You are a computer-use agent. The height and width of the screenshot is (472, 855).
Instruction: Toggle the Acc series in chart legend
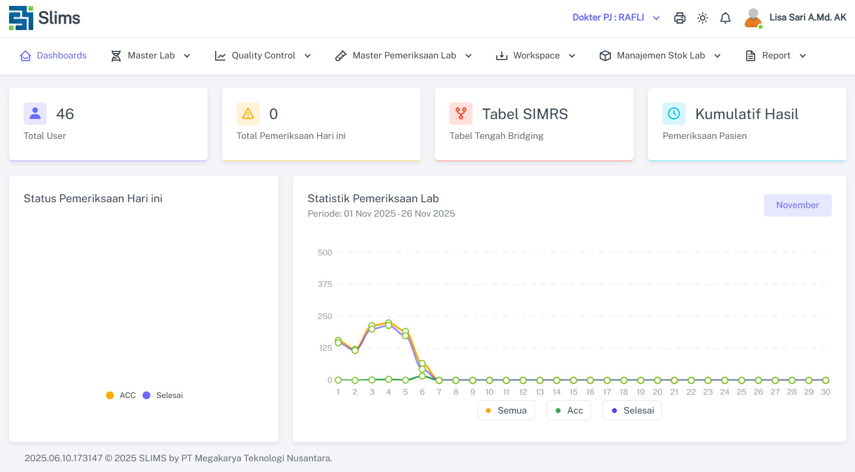(x=569, y=410)
